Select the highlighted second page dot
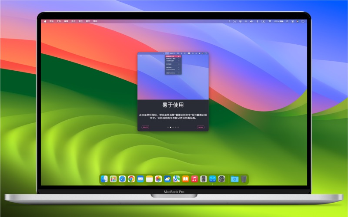This screenshot has width=348, height=217. point(171,127)
